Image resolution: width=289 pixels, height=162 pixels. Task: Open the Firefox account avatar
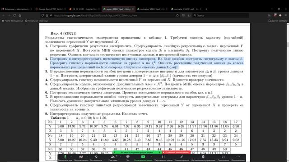click(x=280, y=15)
